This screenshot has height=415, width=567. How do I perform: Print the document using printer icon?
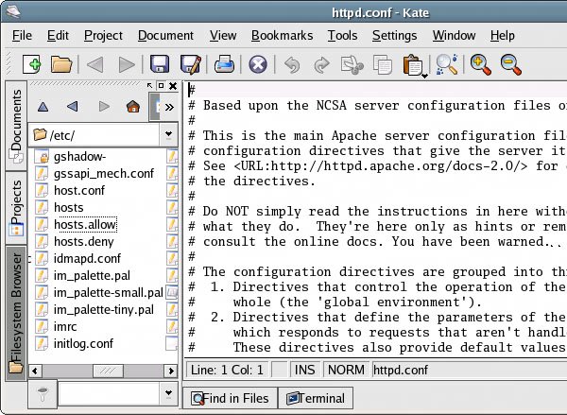(x=224, y=64)
